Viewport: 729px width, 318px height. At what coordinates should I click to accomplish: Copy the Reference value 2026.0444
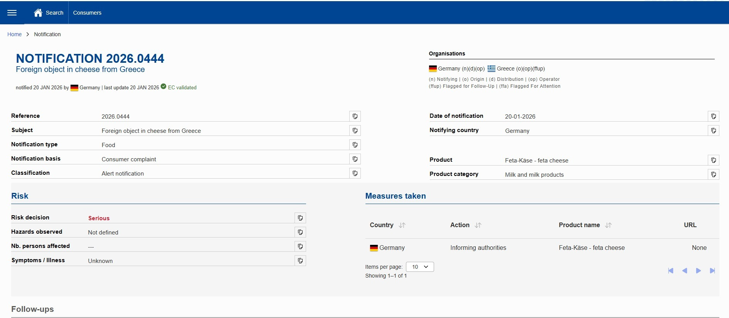click(355, 116)
